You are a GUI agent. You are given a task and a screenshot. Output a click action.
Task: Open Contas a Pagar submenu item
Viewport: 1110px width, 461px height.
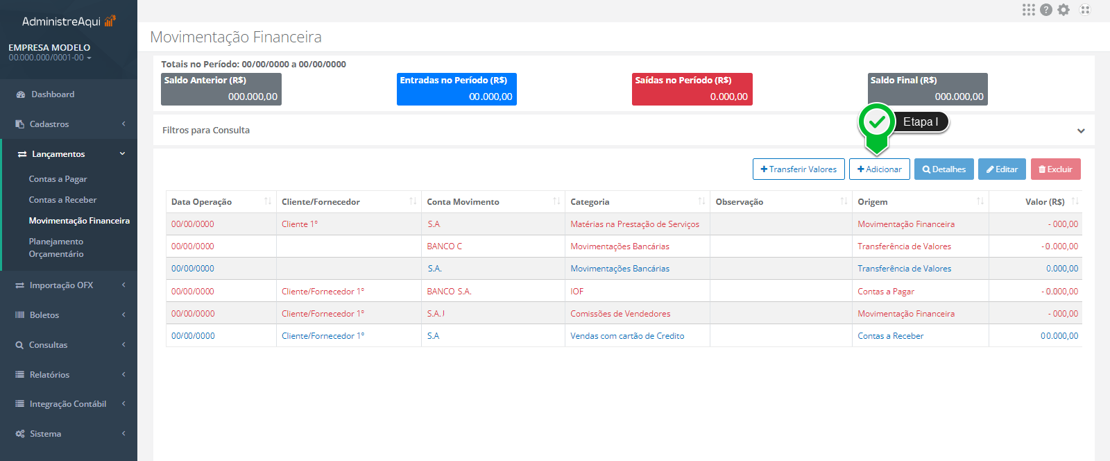tap(58, 179)
